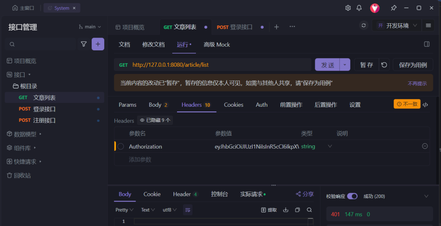Show the 9 hidden headers
441x226 pixels.
[x=155, y=121]
